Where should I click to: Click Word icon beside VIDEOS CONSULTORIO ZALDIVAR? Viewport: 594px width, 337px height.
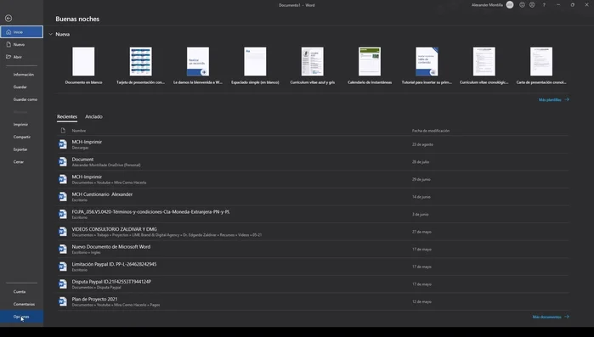click(63, 232)
